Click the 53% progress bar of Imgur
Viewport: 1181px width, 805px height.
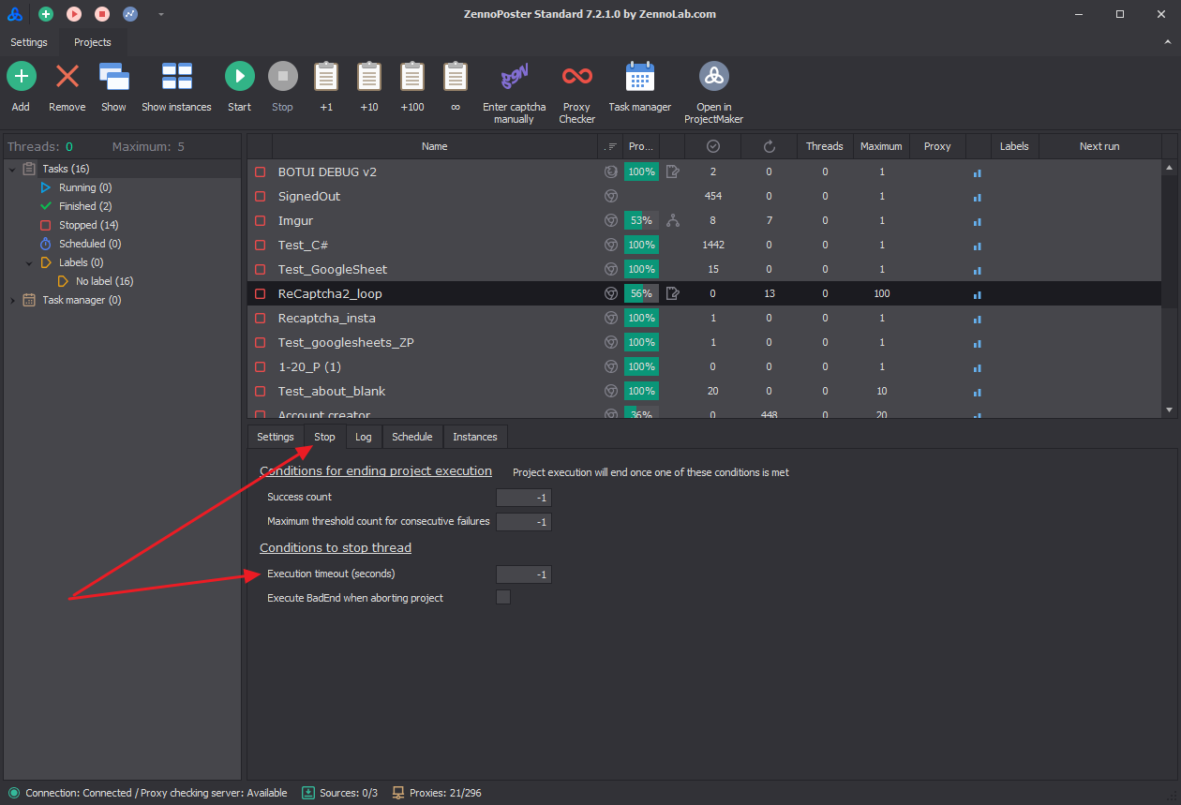[641, 220]
